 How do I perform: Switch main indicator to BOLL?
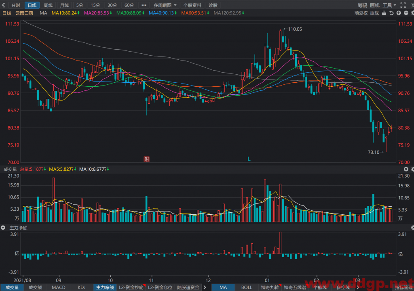click(246, 287)
